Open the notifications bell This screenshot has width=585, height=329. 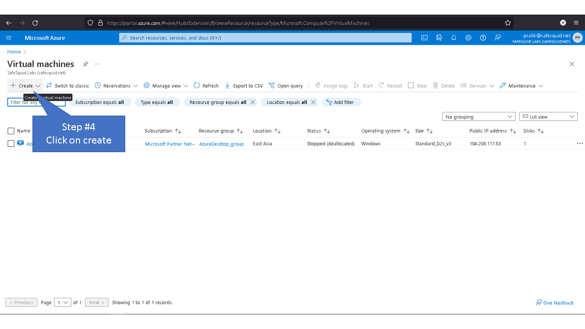tap(453, 38)
